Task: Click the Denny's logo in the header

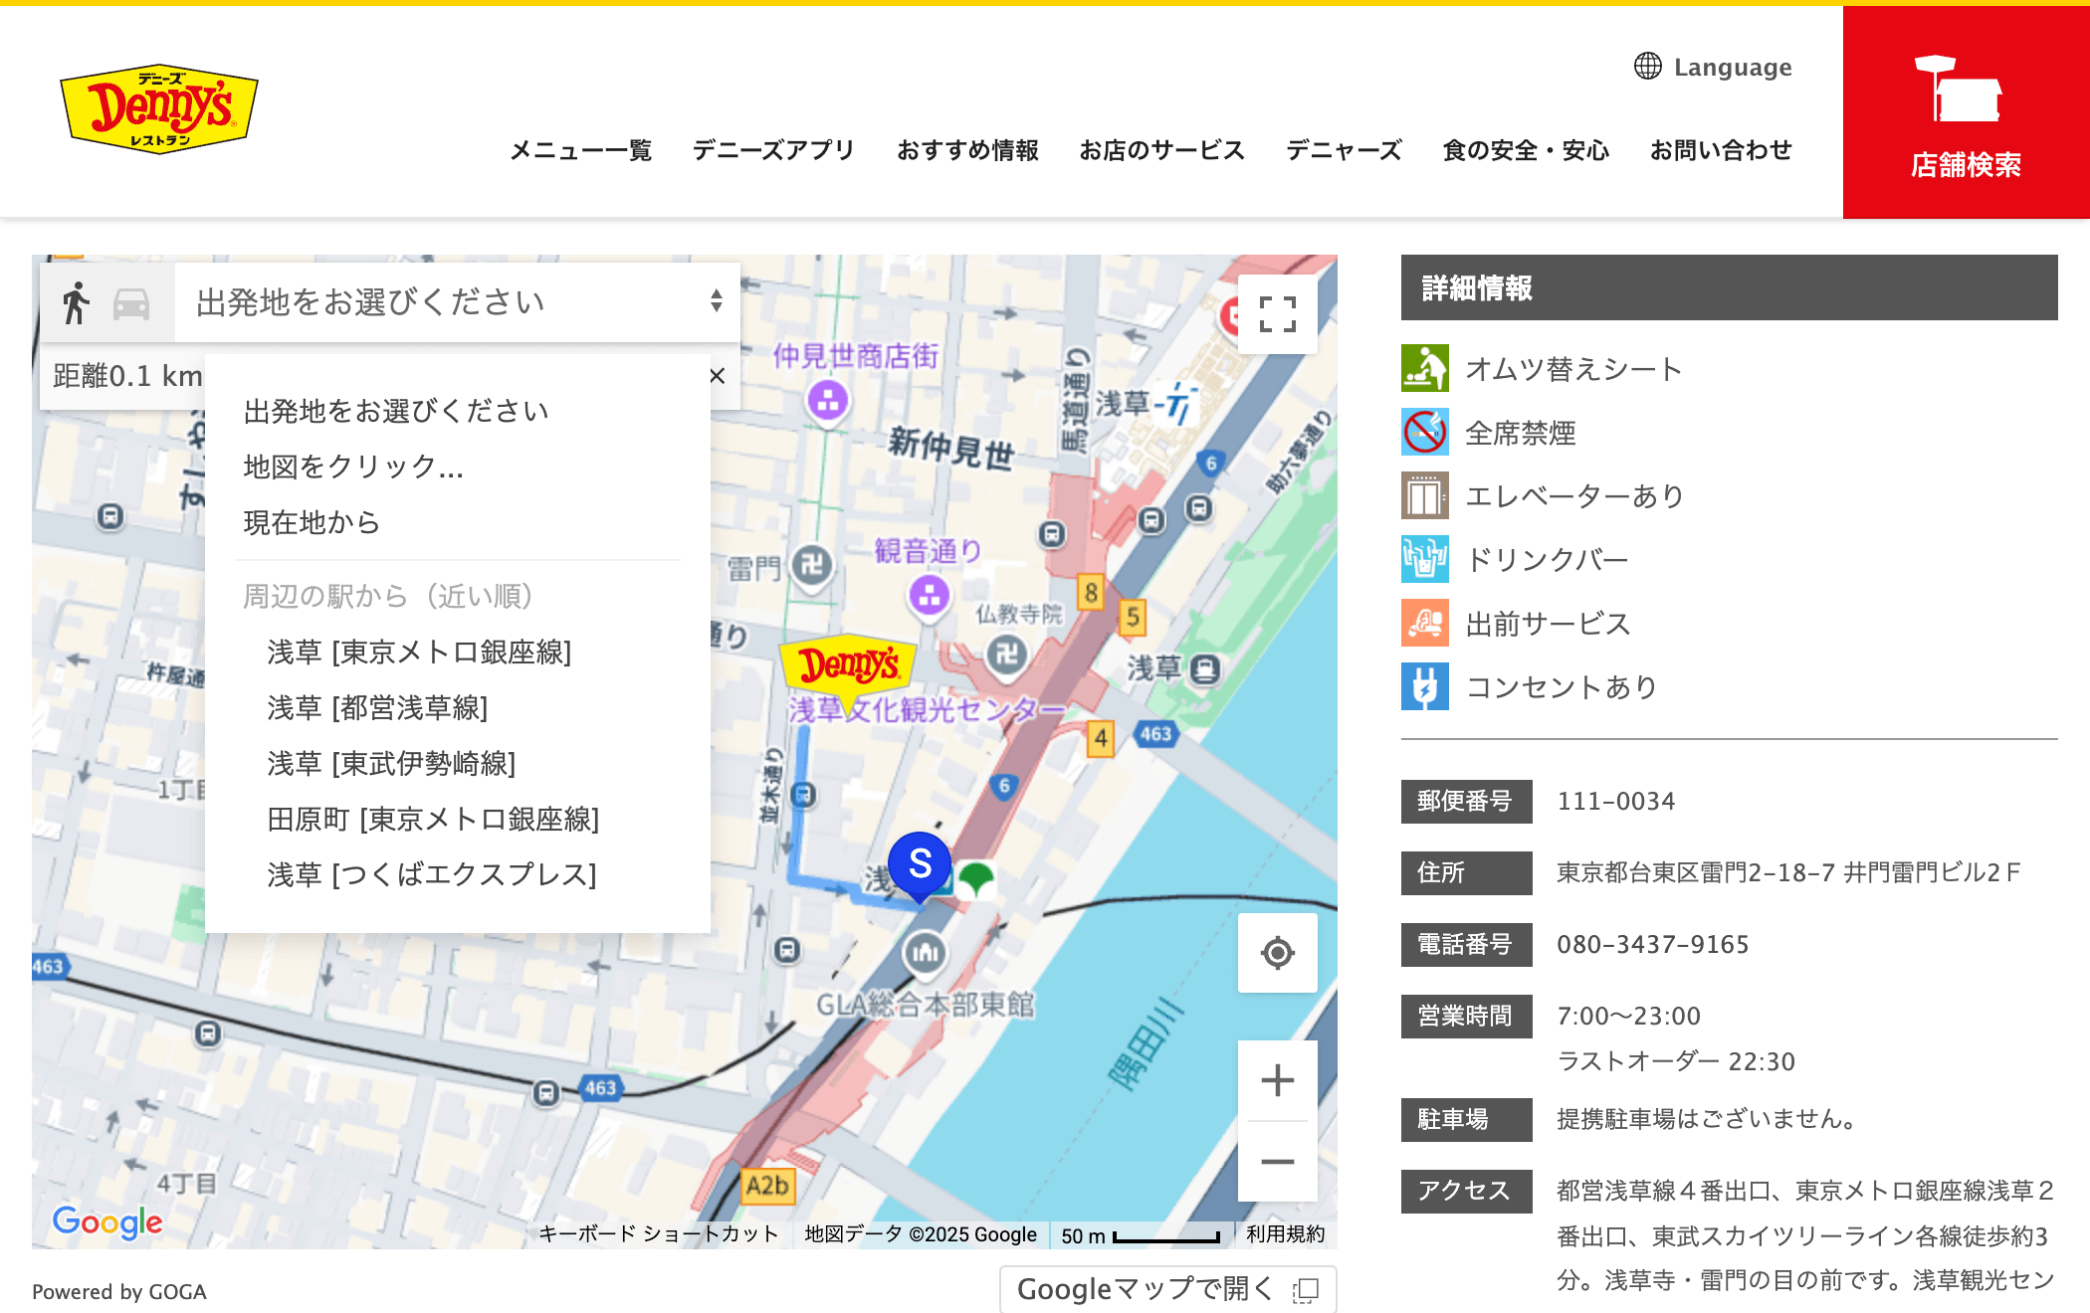Action: pyautogui.click(x=159, y=109)
